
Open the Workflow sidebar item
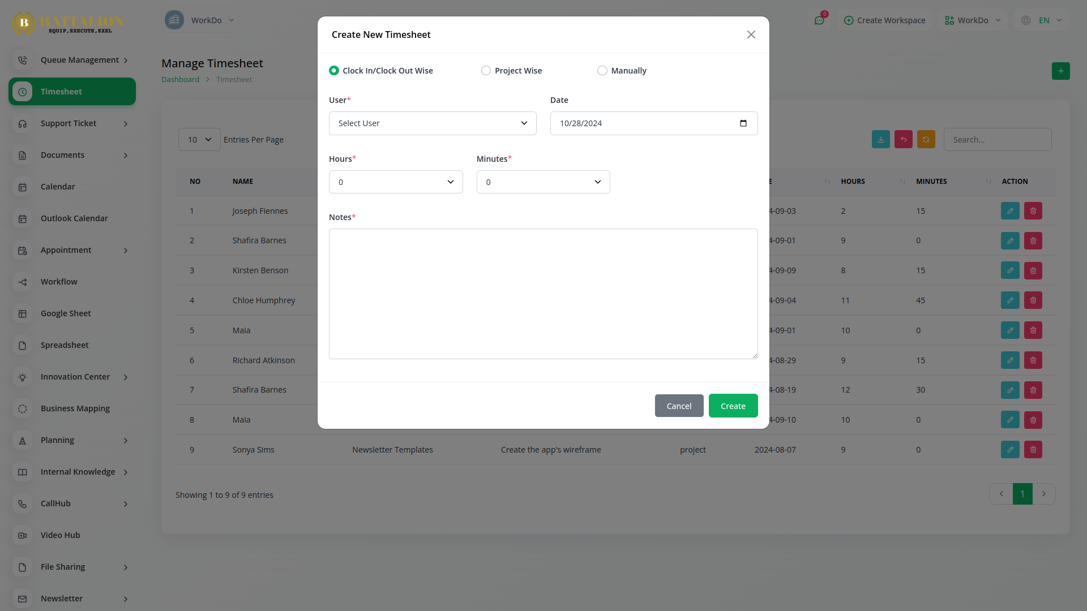(59, 282)
